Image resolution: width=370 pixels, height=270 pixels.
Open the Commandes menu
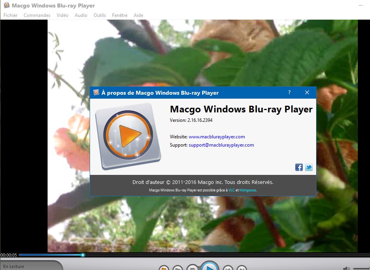(37, 15)
